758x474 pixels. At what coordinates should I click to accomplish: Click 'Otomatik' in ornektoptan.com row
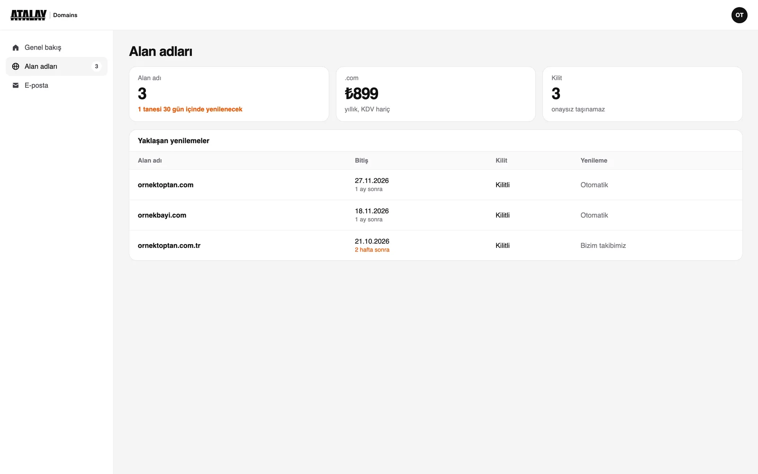coord(594,185)
